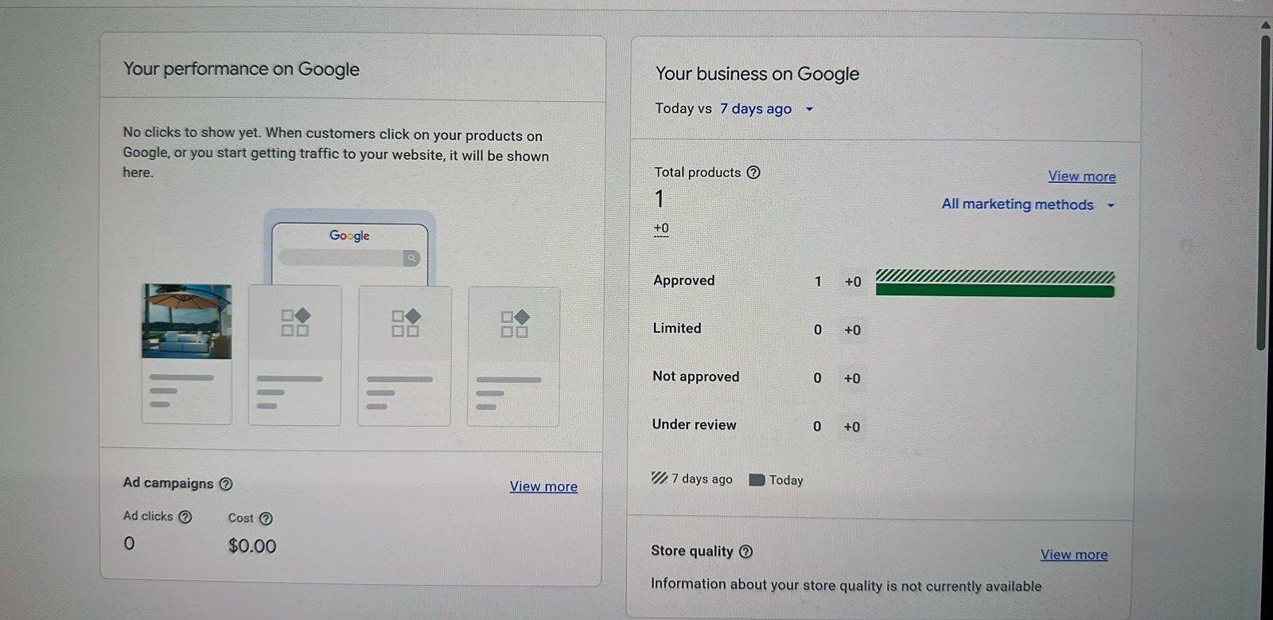Click the Cost help icon
The image size is (1273, 620).
(267, 518)
